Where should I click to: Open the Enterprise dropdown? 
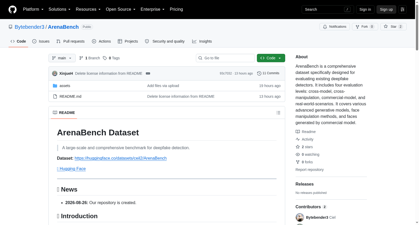pyautogui.click(x=153, y=9)
